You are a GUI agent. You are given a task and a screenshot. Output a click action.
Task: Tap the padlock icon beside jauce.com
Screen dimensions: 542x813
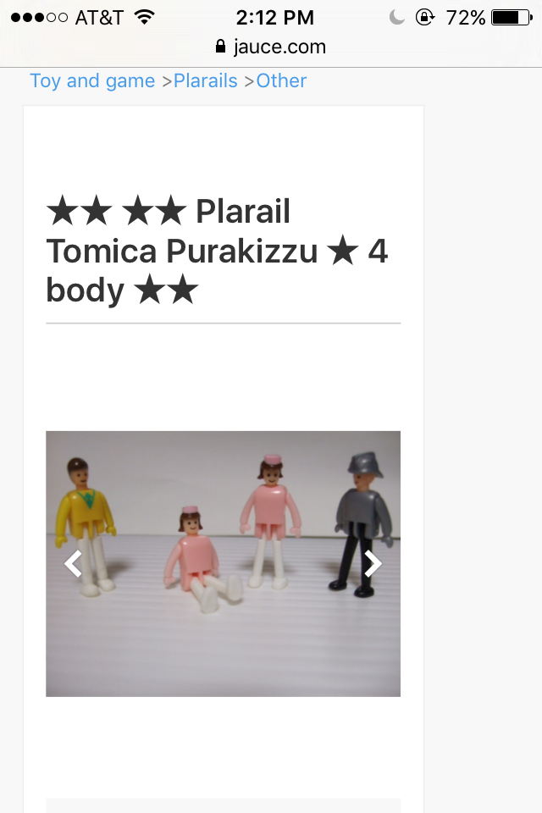220,46
